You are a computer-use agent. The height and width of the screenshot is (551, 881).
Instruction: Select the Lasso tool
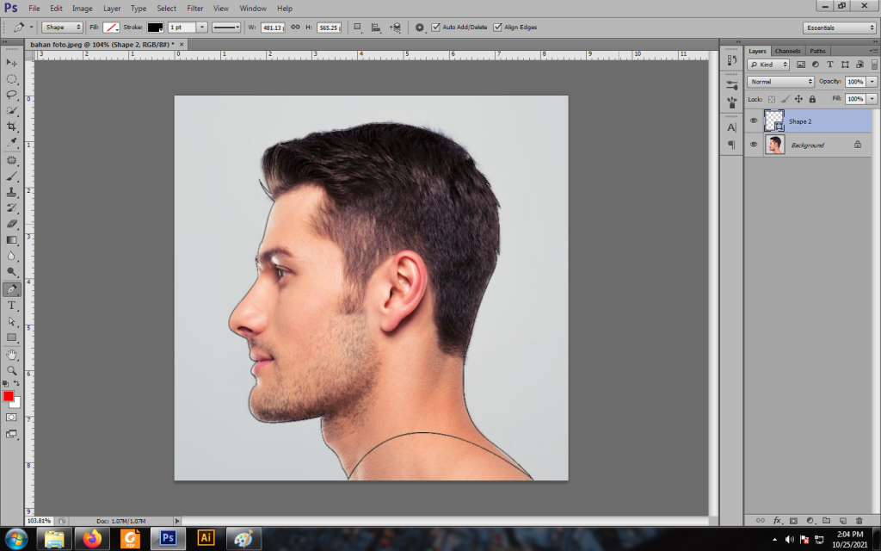[12, 95]
